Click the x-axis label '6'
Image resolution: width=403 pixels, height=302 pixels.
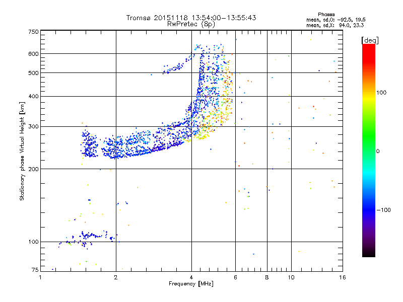point(235,277)
